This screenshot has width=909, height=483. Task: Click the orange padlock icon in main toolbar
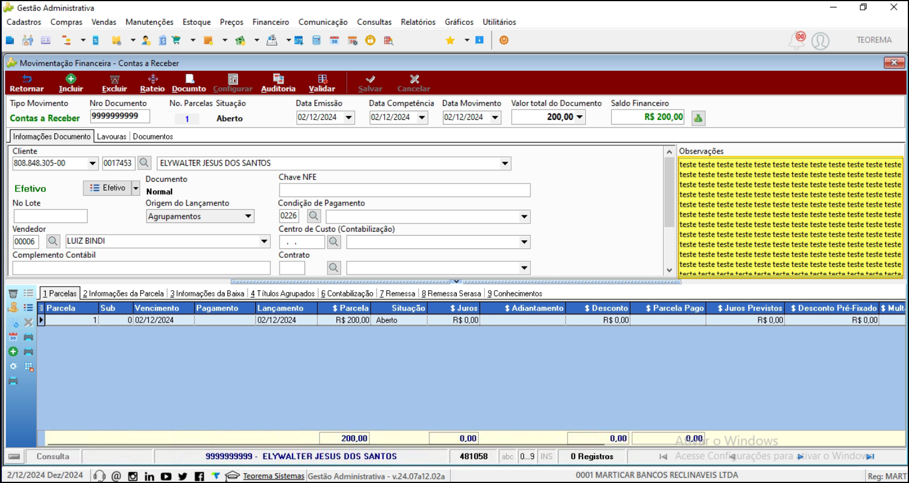(371, 40)
